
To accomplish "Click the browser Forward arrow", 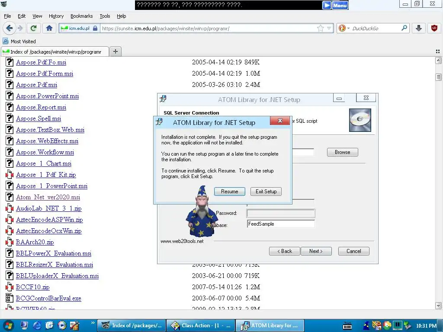I will pos(20,28).
